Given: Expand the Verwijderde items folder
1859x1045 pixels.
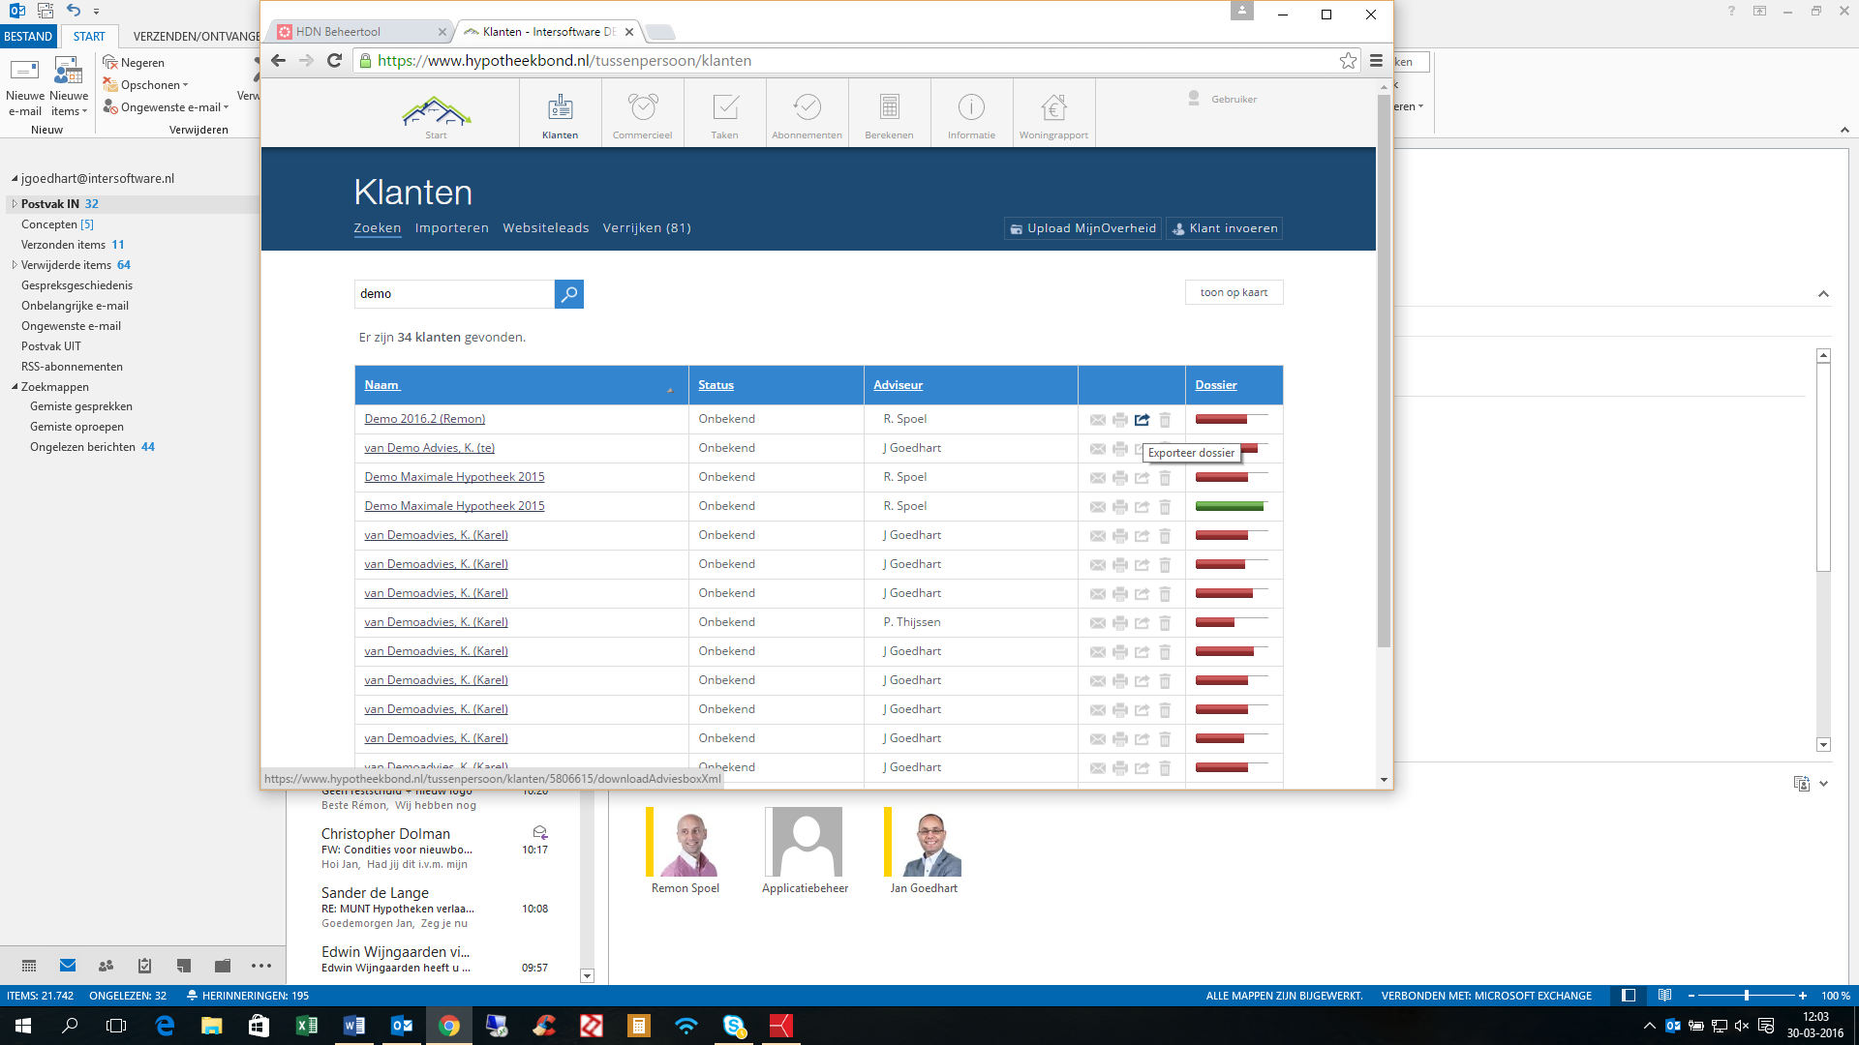Looking at the screenshot, I should [x=15, y=265].
